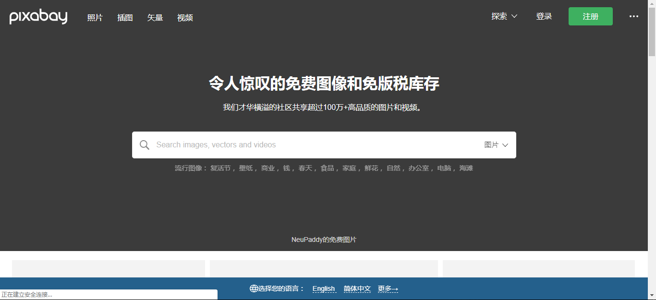Click the Pixabay logo
The height and width of the screenshot is (300, 656).
(x=38, y=17)
